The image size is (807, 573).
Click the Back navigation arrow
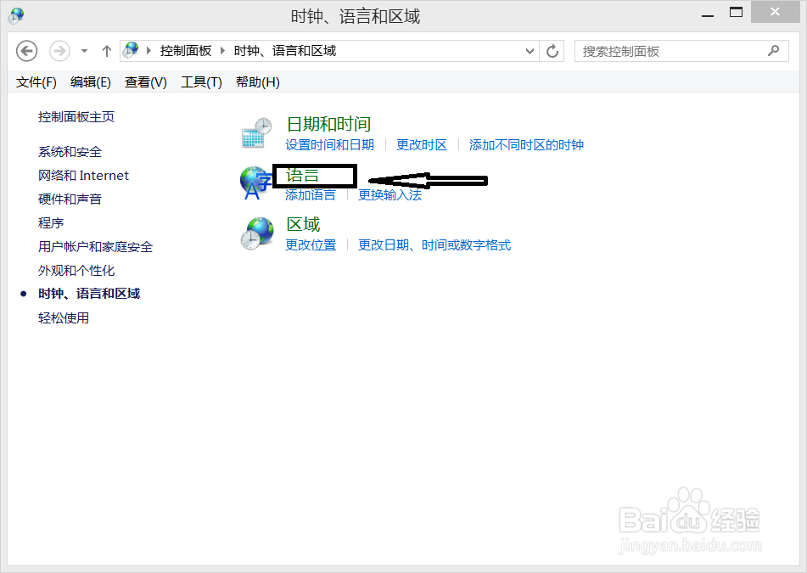[27, 51]
